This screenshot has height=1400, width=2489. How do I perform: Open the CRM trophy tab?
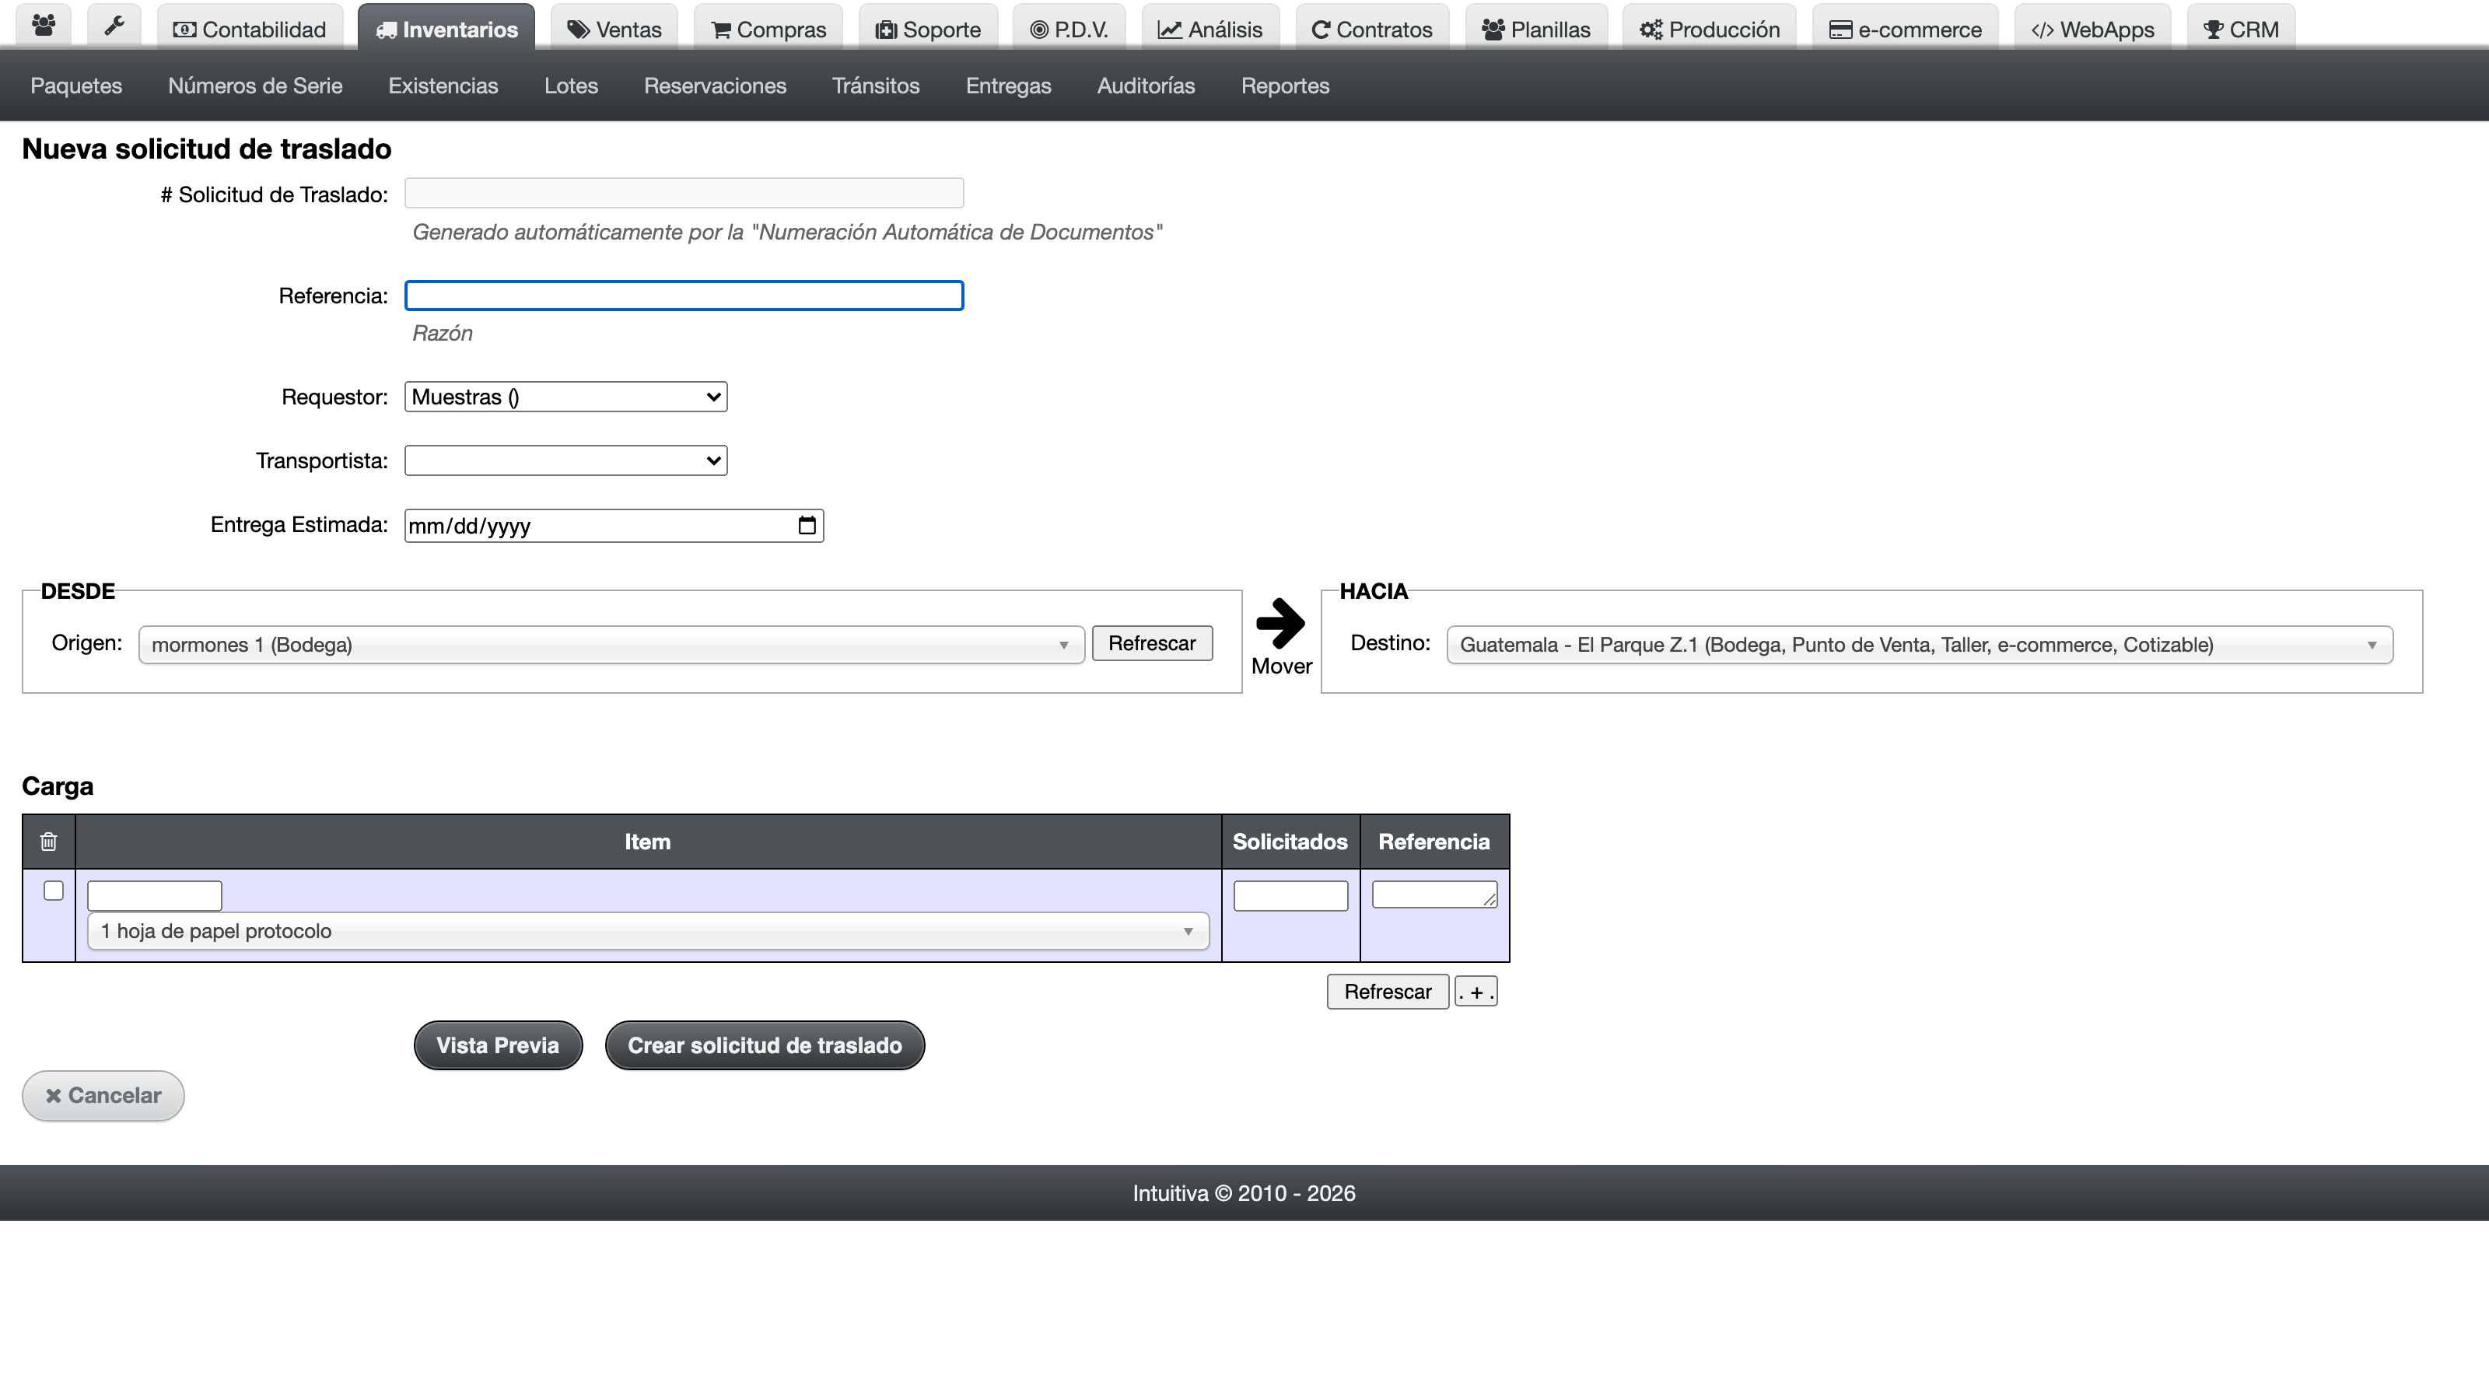click(2241, 28)
